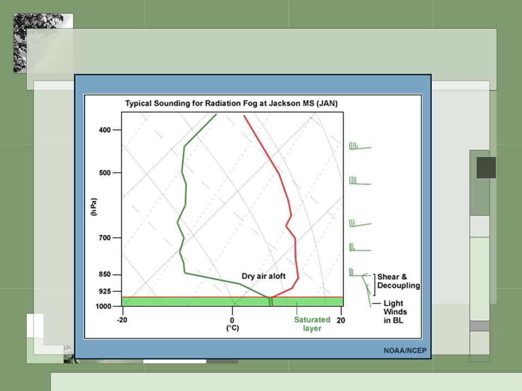Click the 'Shear & Decoupling' label

tap(399, 281)
